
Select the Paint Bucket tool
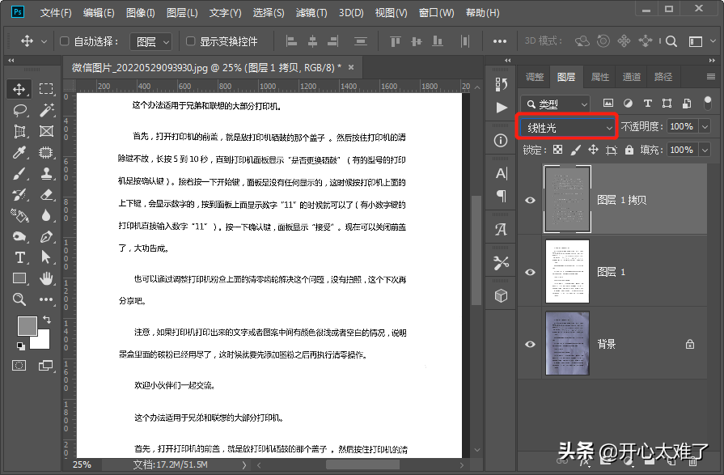(x=19, y=216)
